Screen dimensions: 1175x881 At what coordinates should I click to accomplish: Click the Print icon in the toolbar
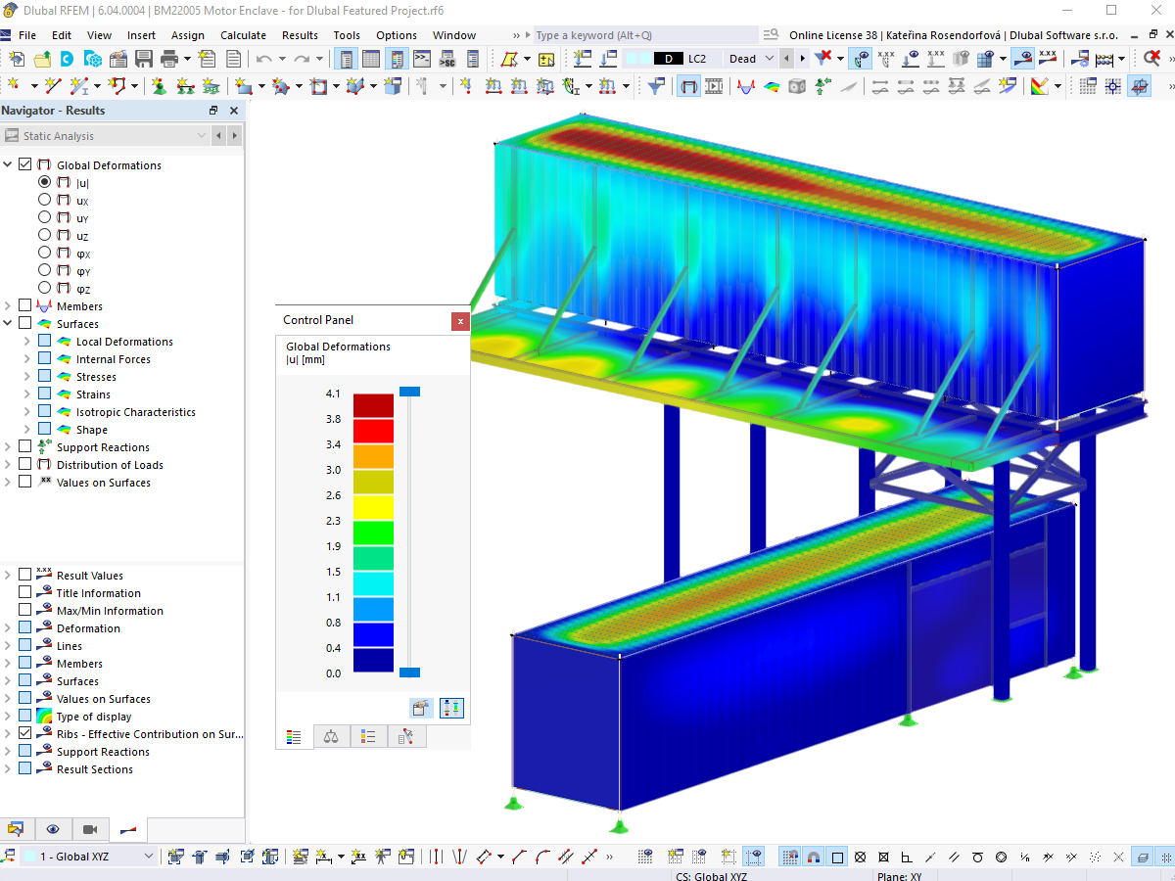point(168,59)
